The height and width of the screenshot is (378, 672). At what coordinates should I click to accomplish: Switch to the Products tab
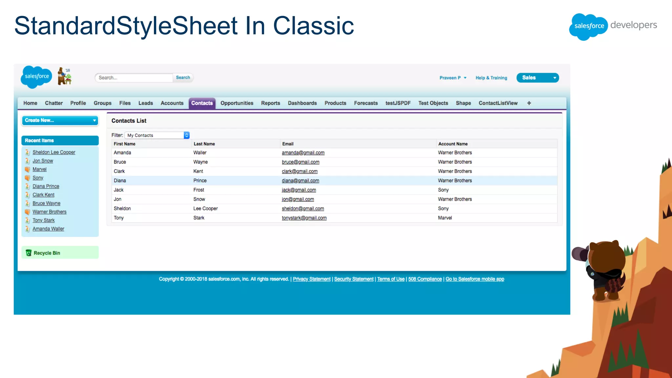(335, 103)
